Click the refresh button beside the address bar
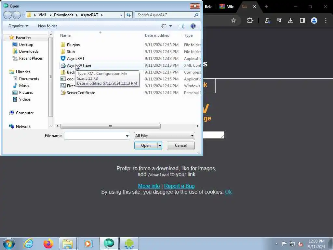Image resolution: width=333 pixels, height=250 pixels. coord(128,15)
